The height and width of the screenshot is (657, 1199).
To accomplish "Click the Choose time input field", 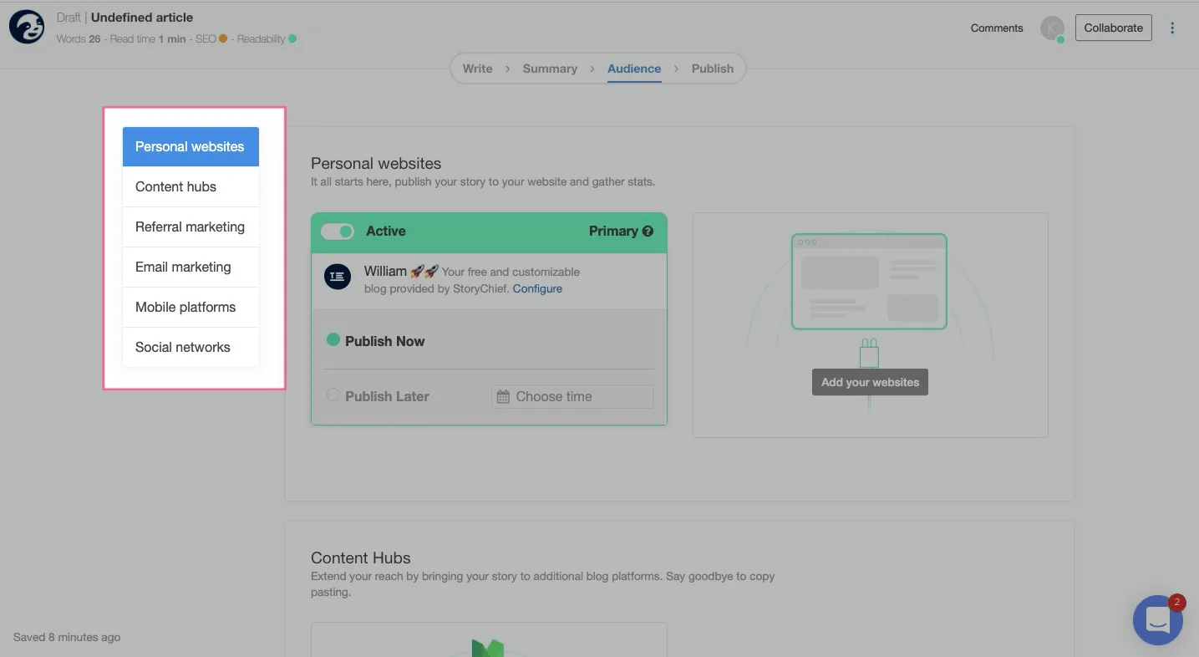I will (572, 396).
